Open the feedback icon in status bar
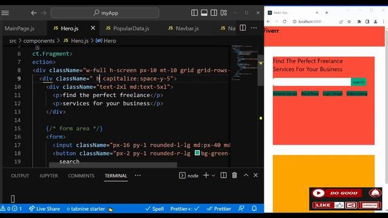Image resolution: width=388 pixels, height=218 pixels. point(241,208)
